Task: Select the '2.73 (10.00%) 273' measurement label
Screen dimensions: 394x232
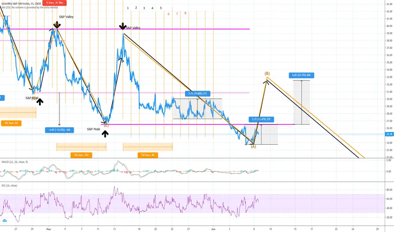Action: (x=197, y=94)
